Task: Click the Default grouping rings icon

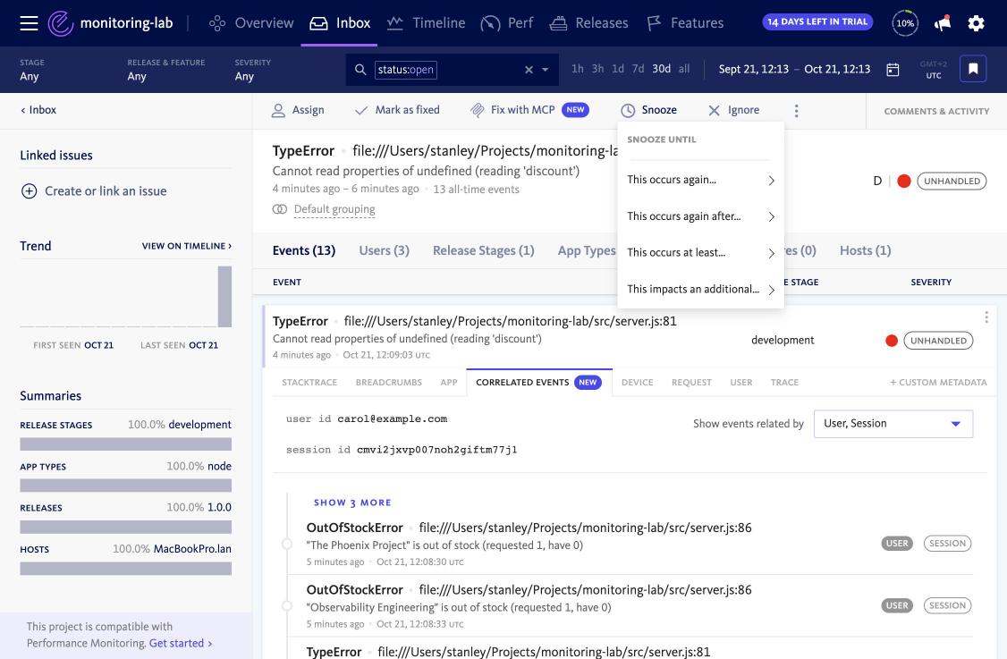Action: coord(279,209)
